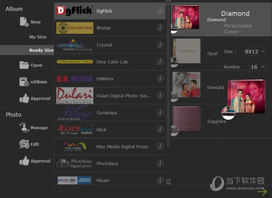The image size is (272, 198).
Task: Click the Emerald album cover thumbnail
Action: pos(186,85)
